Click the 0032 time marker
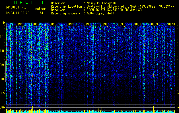This screenshot has height=113, width=179. point(36,24)
